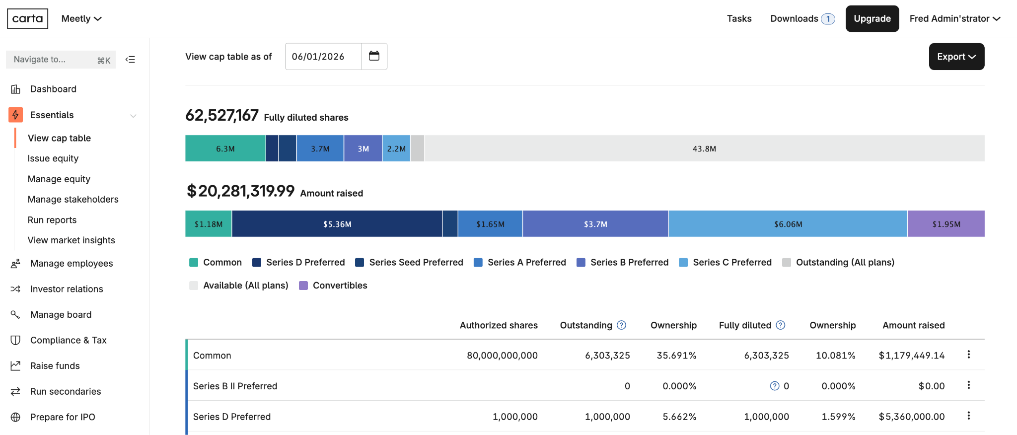This screenshot has height=435, width=1017.
Task: Click the Manage employees icon
Action: (15, 263)
